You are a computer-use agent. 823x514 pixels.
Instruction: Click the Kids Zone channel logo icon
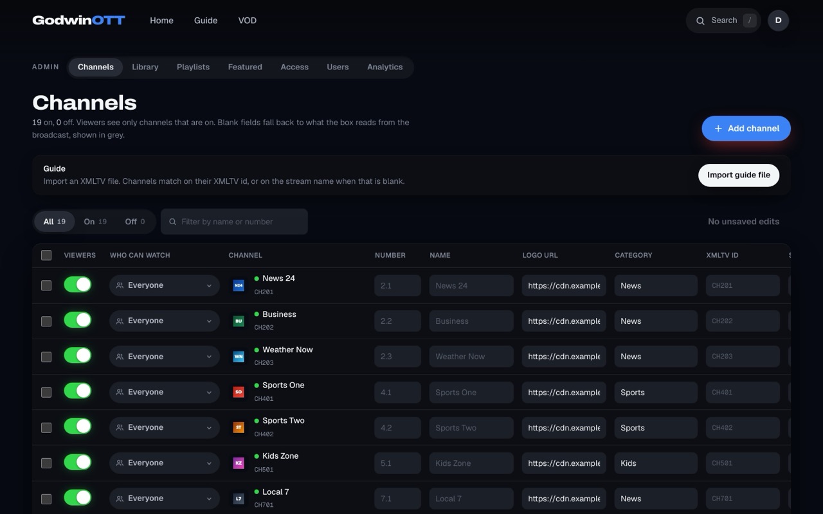[x=239, y=463]
